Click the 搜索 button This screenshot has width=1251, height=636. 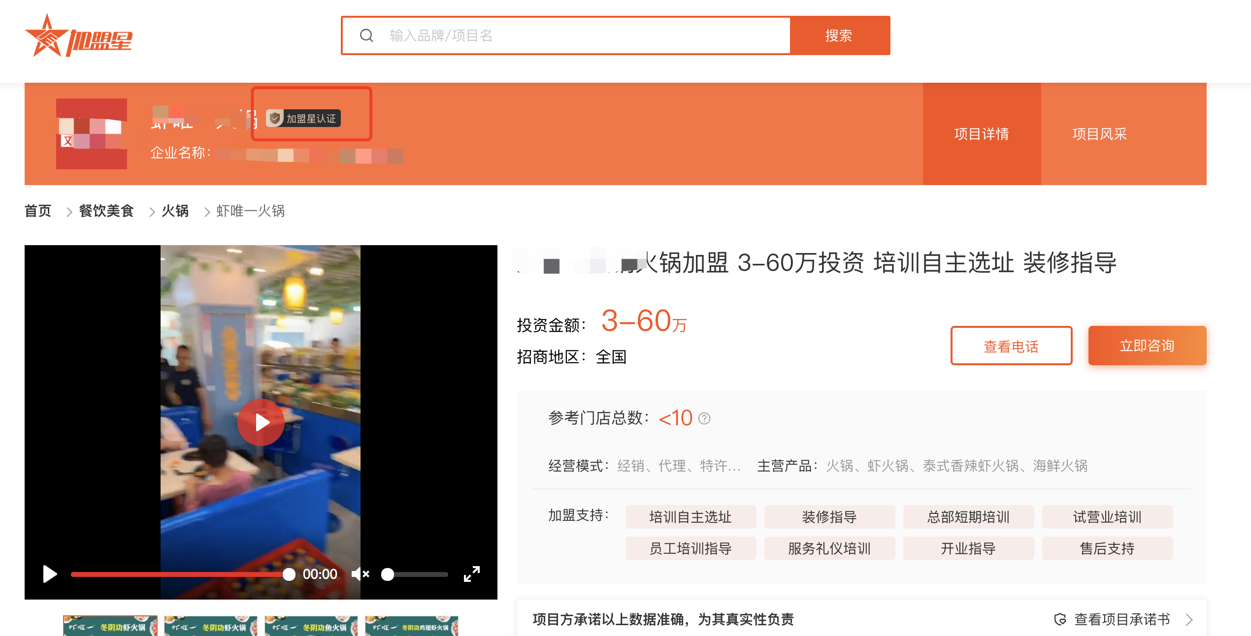point(840,35)
